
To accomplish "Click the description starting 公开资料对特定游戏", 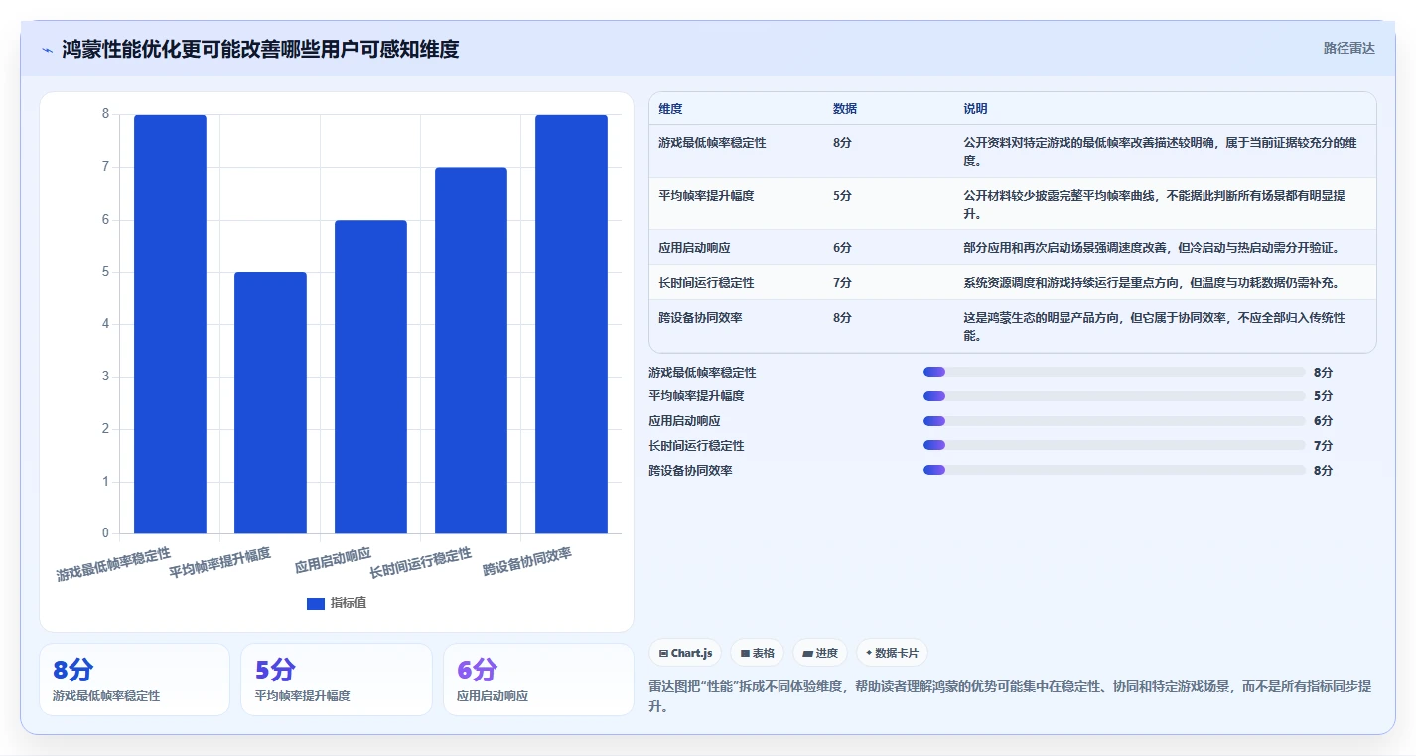I will [x=1160, y=151].
